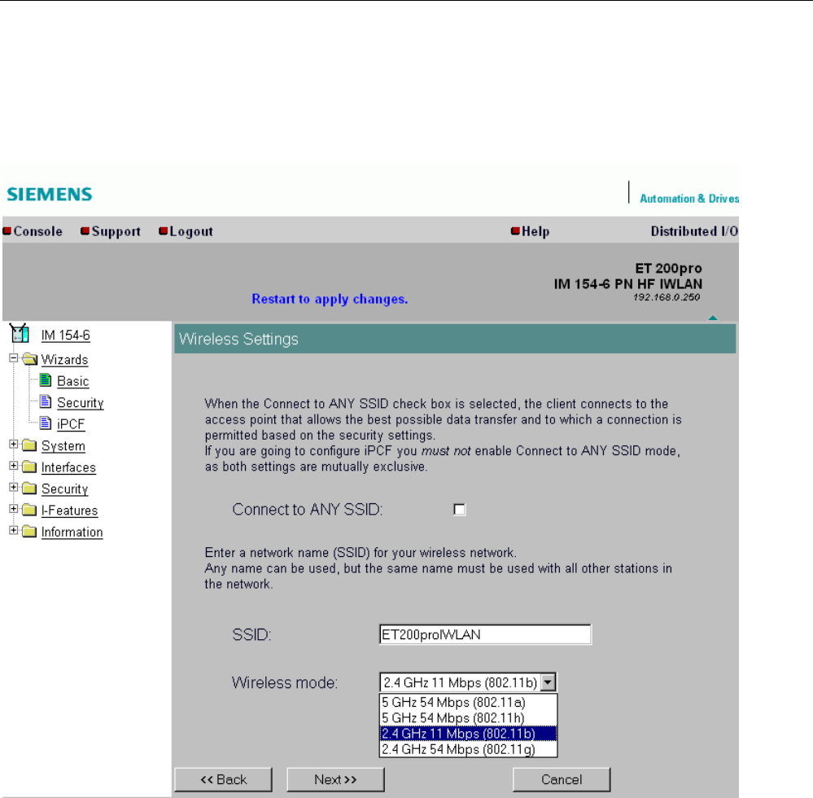Image resolution: width=813 pixels, height=798 pixels.
Task: Click the green Basic wizard page icon
Action: pos(46,380)
